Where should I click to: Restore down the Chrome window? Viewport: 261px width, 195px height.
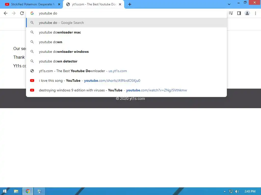245,2
